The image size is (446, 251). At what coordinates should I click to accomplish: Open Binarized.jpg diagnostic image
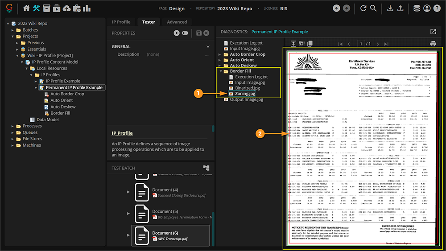[247, 88]
